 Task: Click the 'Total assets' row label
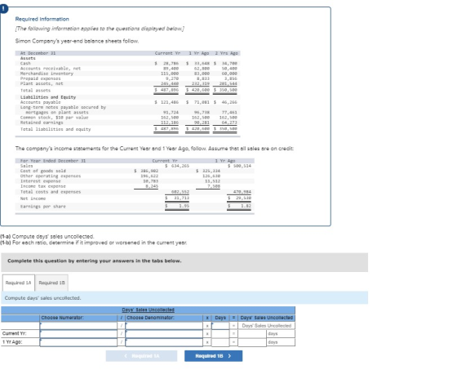pyautogui.click(x=35, y=91)
